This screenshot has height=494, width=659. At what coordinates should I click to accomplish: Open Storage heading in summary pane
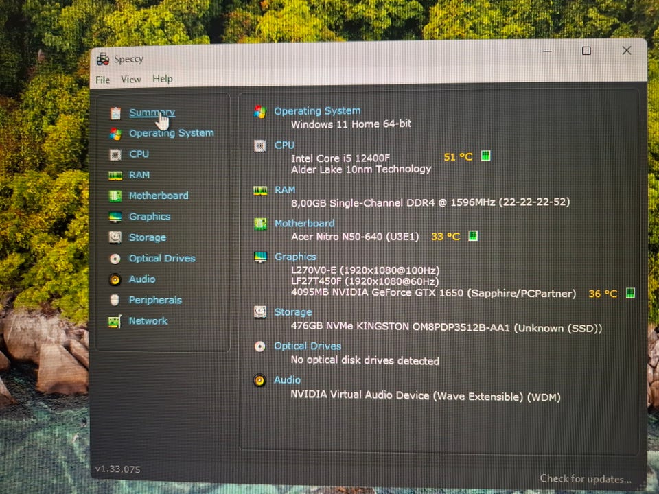pyautogui.click(x=293, y=312)
